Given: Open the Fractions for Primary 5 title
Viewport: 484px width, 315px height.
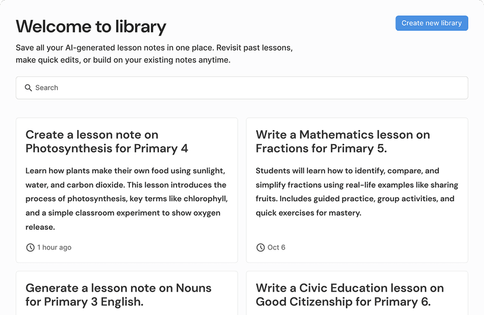Looking at the screenshot, I should pos(343,142).
